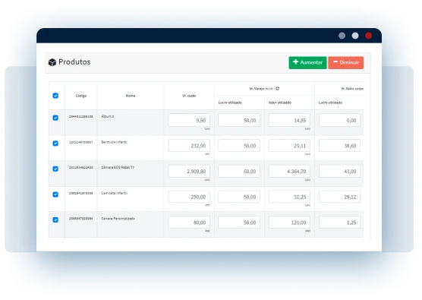422x300 pixels.
Task: Click Caneca Personalizada Lucro utilizado field 50,00
Action: pos(239,223)
